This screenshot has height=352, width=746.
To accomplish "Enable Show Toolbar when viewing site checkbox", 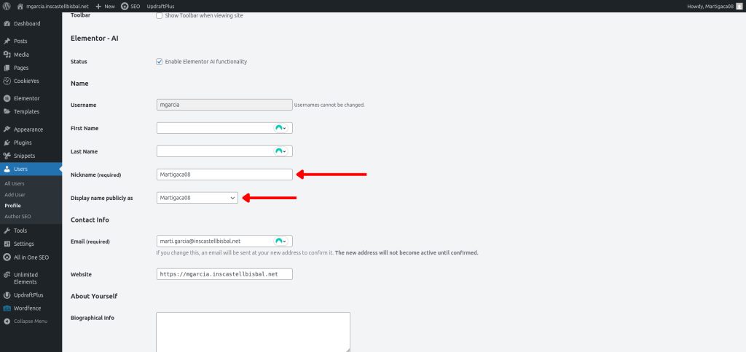I will [x=160, y=15].
